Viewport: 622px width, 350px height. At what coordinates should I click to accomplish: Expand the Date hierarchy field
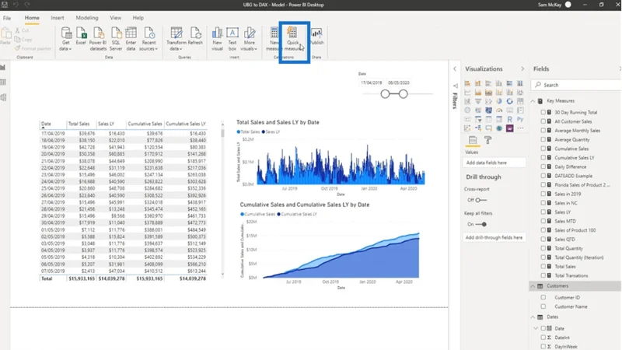536,328
